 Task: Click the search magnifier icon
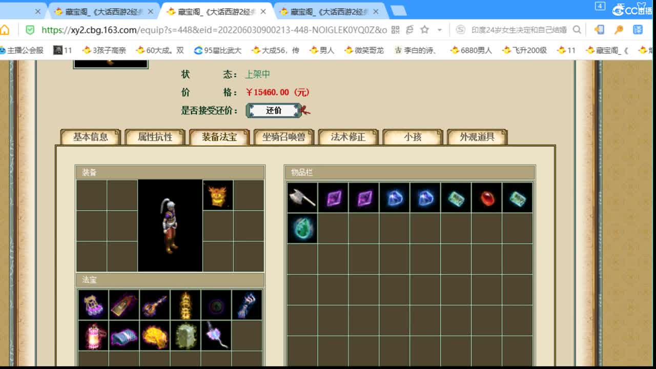(x=577, y=30)
